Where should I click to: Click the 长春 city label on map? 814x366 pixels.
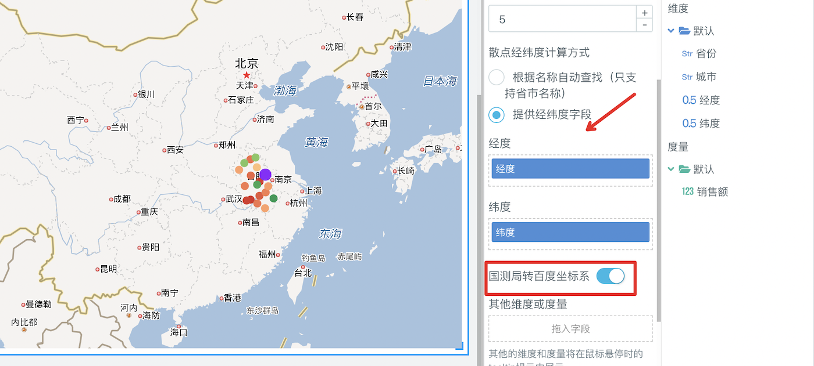[355, 17]
